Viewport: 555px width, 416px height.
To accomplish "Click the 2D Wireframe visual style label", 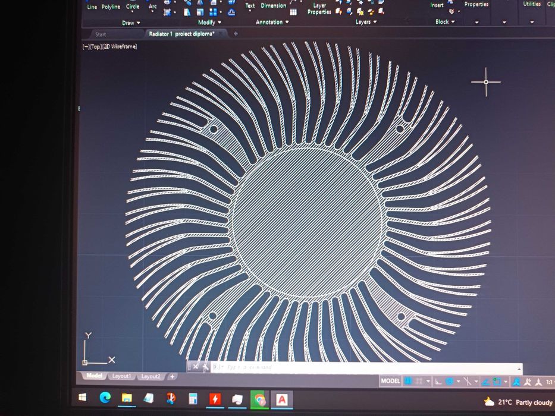I will coord(120,46).
